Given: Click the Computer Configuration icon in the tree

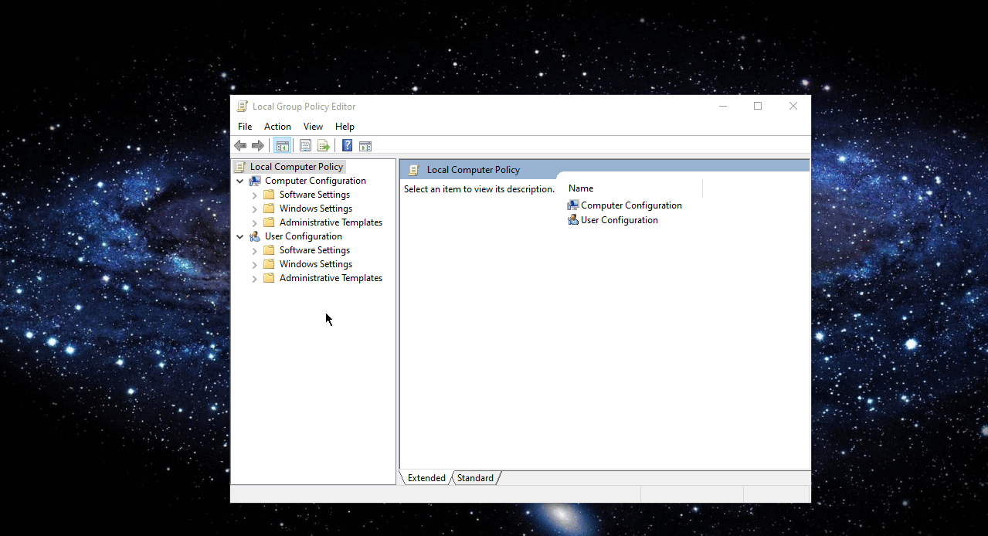Looking at the screenshot, I should [x=255, y=181].
